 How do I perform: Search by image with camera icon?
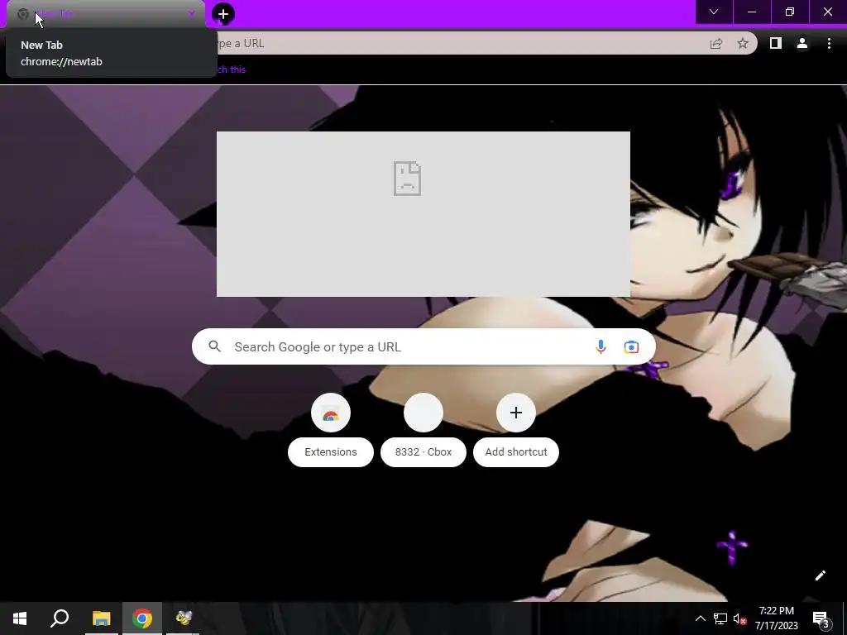[631, 346]
